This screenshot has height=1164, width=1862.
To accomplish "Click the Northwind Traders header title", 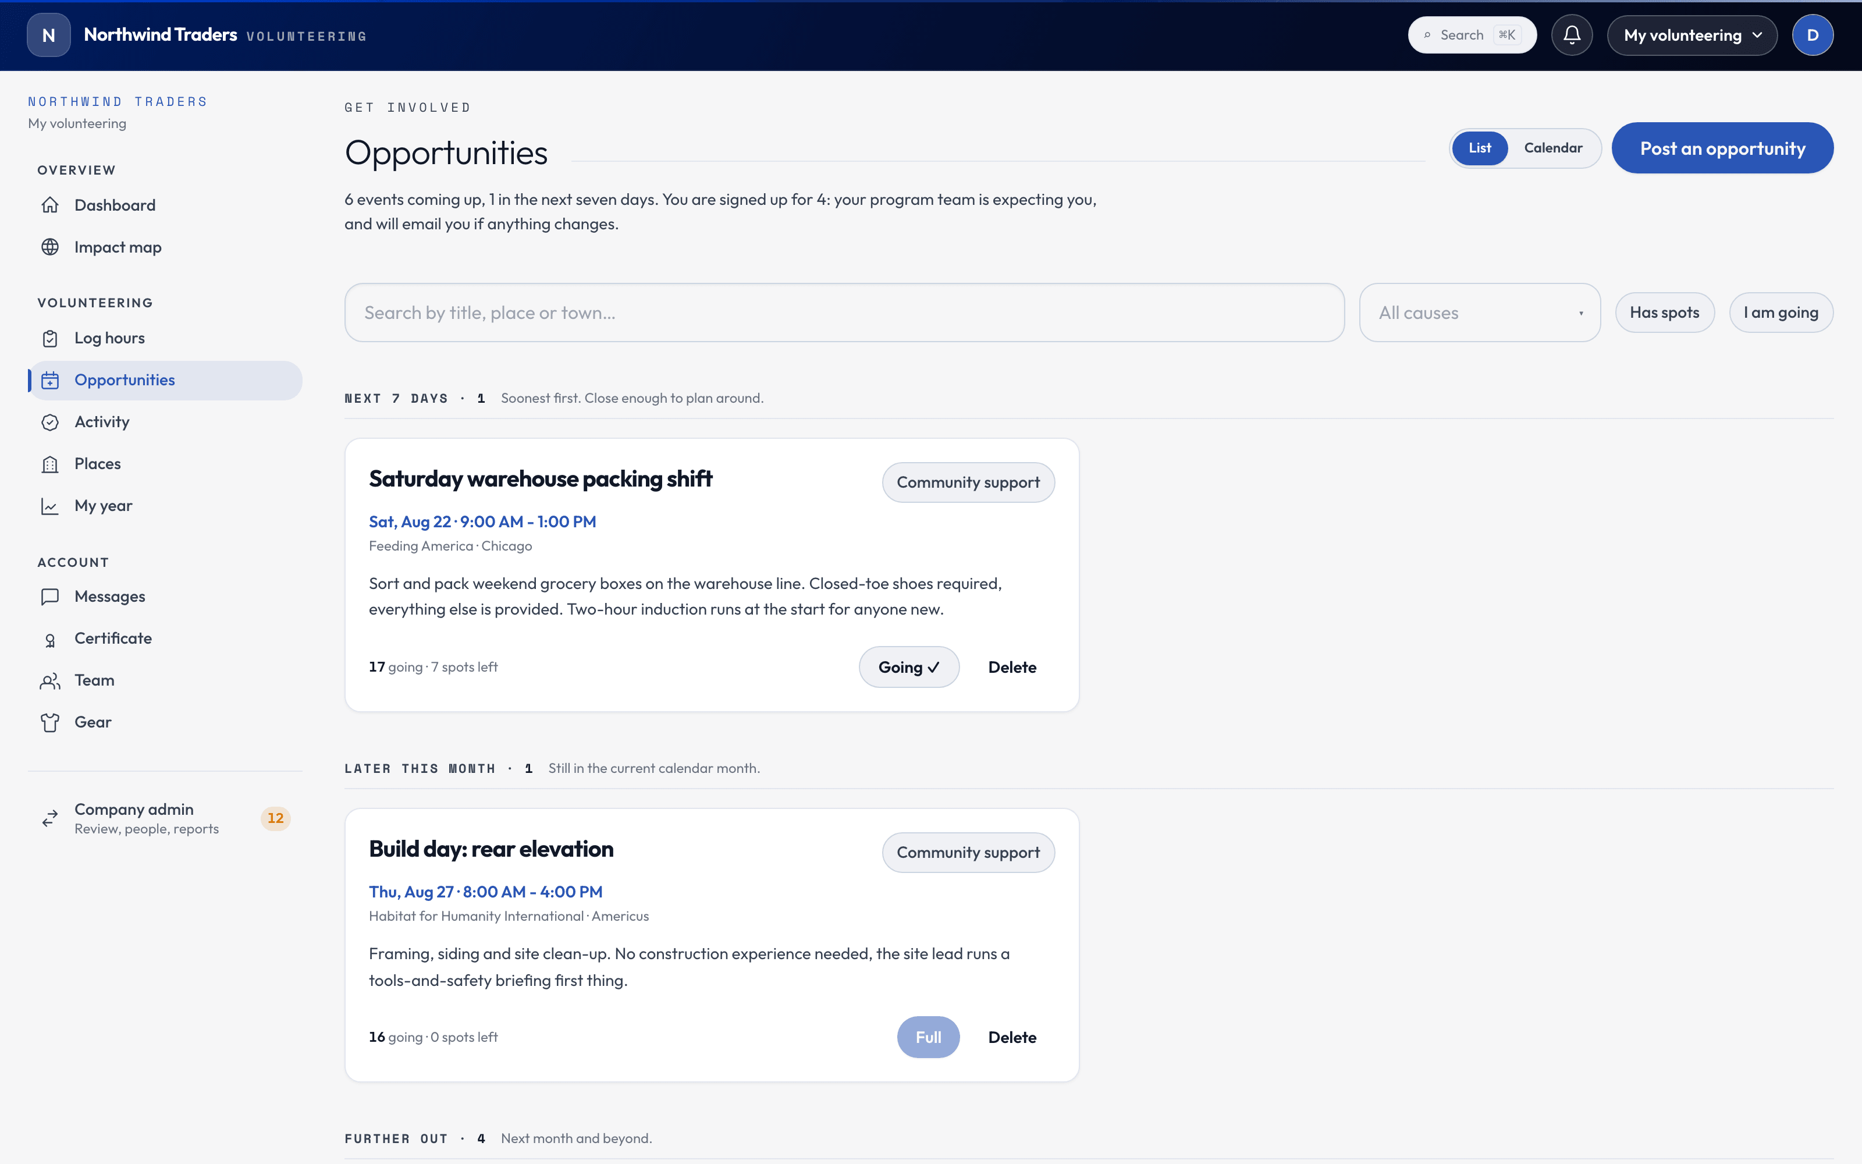I will click(160, 35).
